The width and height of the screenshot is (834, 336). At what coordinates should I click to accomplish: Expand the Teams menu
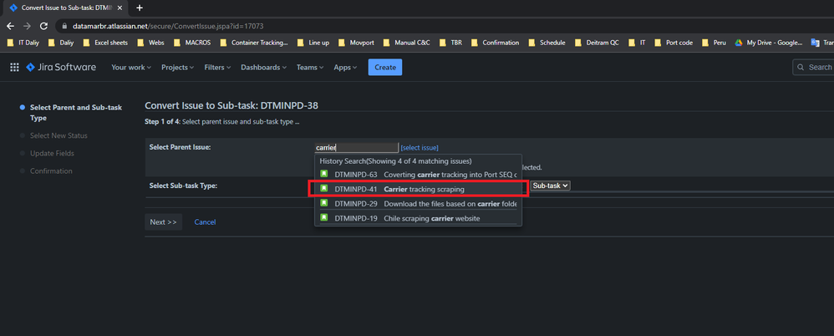[310, 67]
